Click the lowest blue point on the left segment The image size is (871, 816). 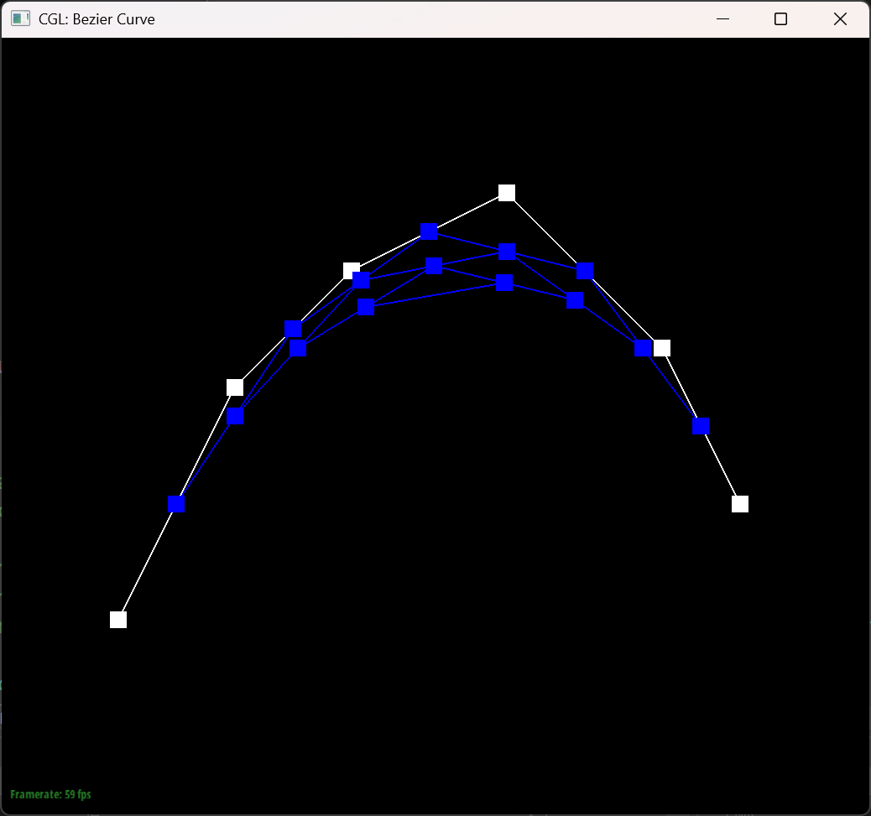point(176,504)
